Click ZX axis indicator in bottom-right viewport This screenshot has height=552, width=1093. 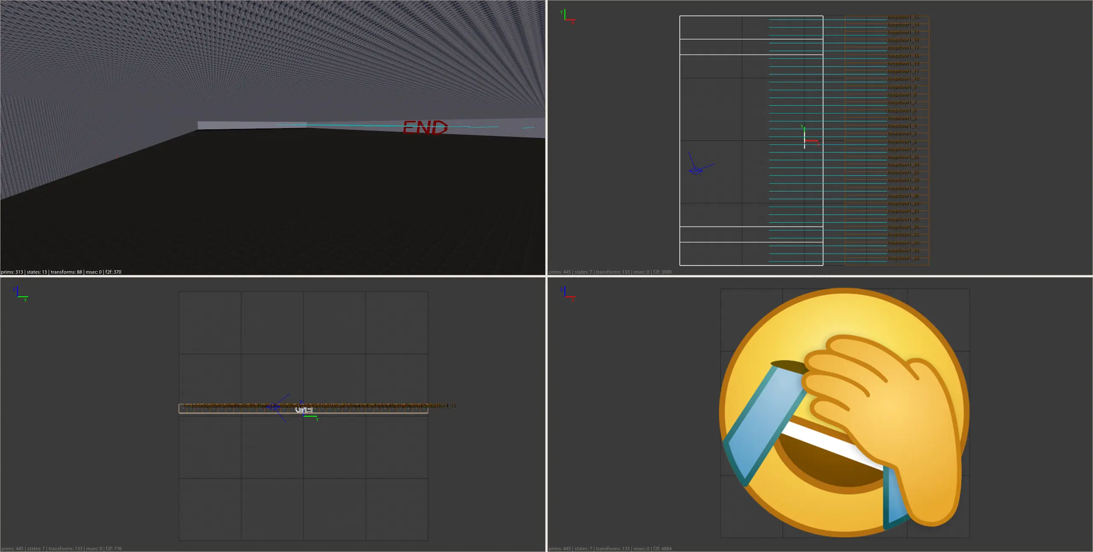click(568, 293)
